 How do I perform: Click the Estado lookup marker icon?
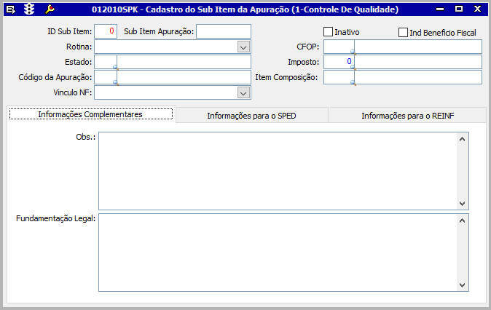click(x=116, y=67)
